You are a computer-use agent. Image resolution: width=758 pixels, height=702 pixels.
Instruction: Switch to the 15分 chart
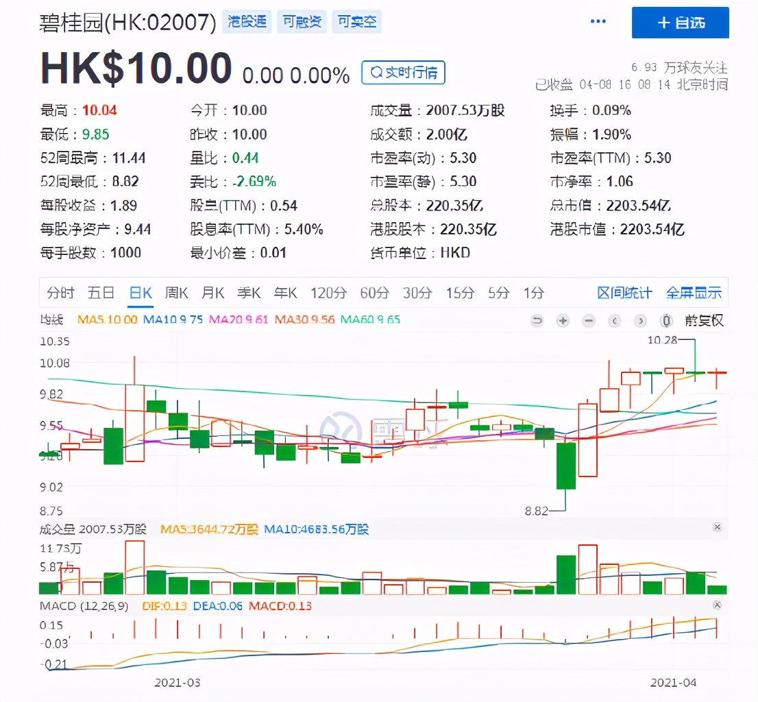coord(460,293)
